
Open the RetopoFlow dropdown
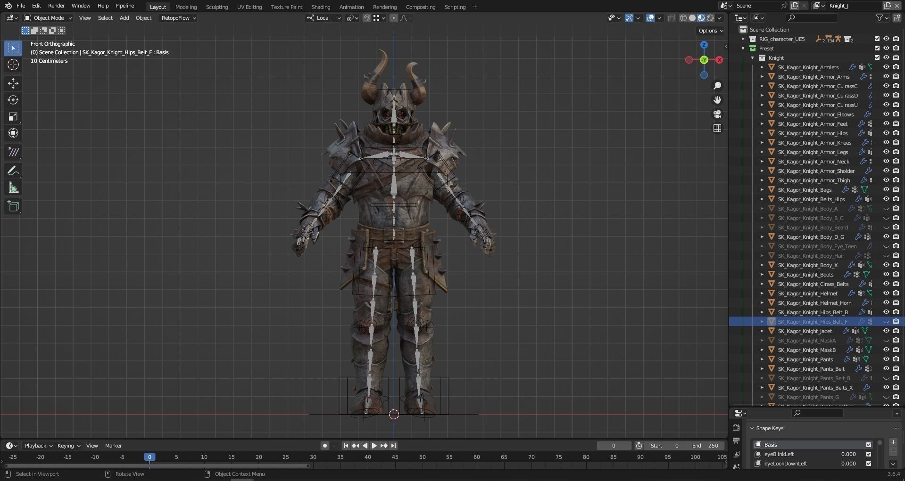[x=179, y=18]
